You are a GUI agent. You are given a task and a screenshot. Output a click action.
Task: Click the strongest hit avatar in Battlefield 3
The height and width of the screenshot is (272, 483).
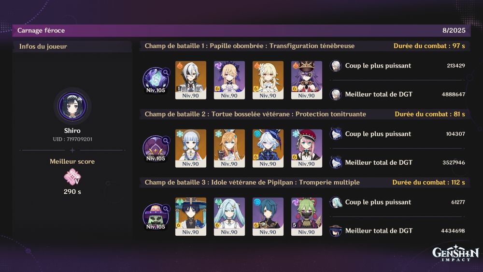pos(336,202)
